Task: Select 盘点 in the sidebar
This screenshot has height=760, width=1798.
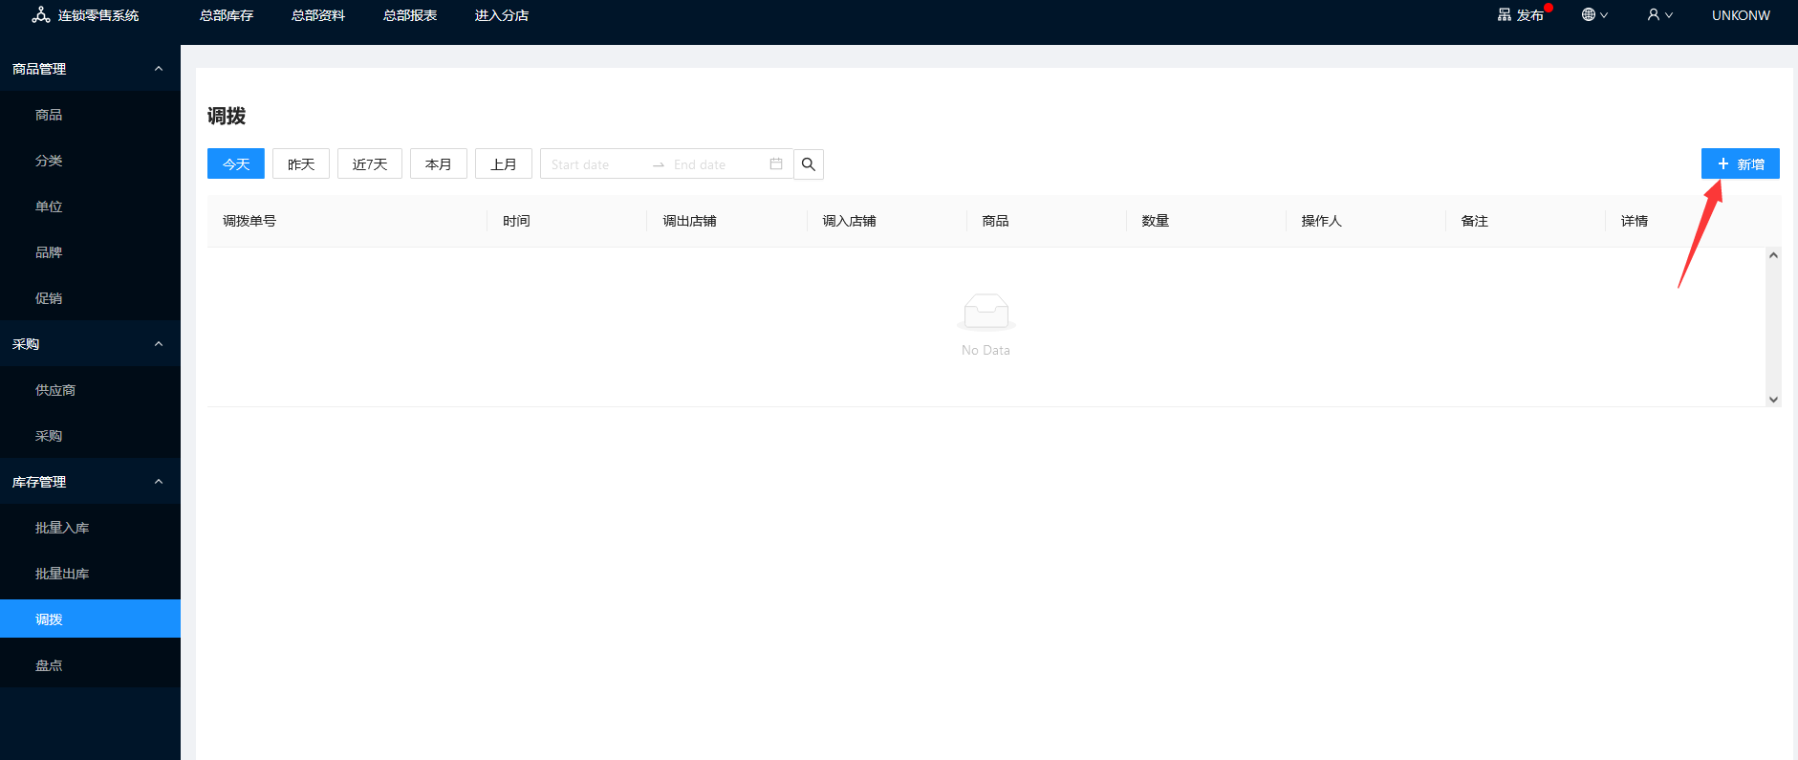Action: [x=90, y=665]
